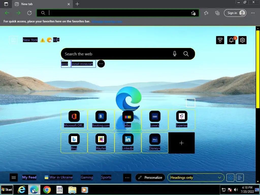The image size is (260, 195).
Task: Click the Sign in button
Action: click(x=235, y=13)
